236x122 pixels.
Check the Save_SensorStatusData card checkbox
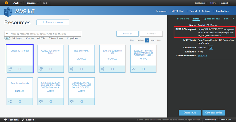113,69
